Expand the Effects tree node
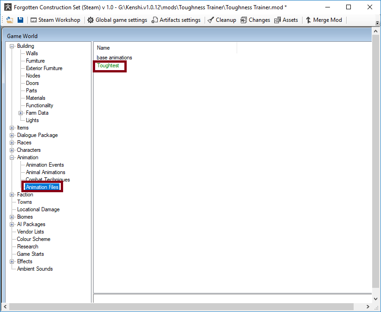This screenshot has height=312, width=381. [x=12, y=261]
